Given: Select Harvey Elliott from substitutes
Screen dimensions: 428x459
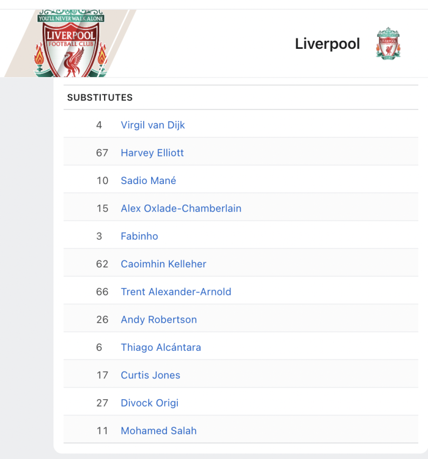Looking at the screenshot, I should 152,153.
